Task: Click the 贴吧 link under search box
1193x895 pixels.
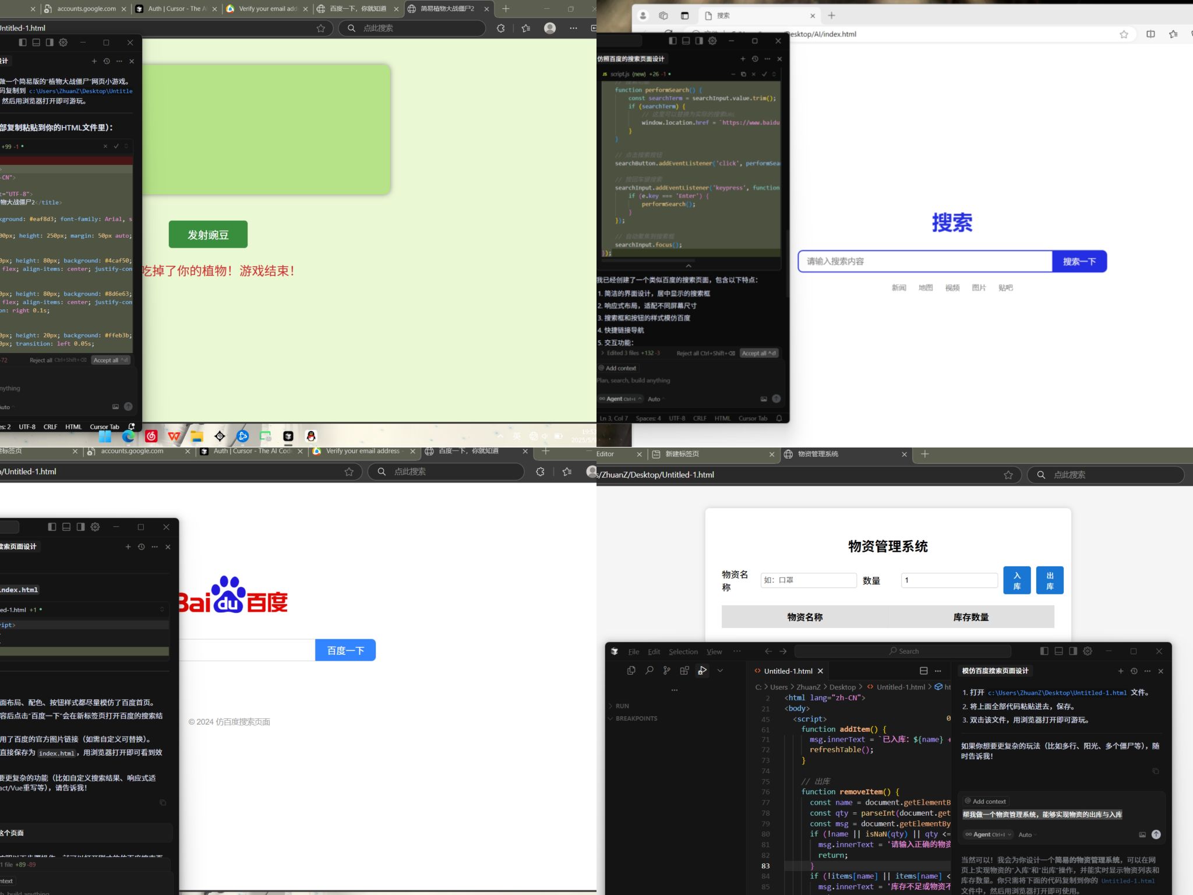Action: pyautogui.click(x=1005, y=288)
